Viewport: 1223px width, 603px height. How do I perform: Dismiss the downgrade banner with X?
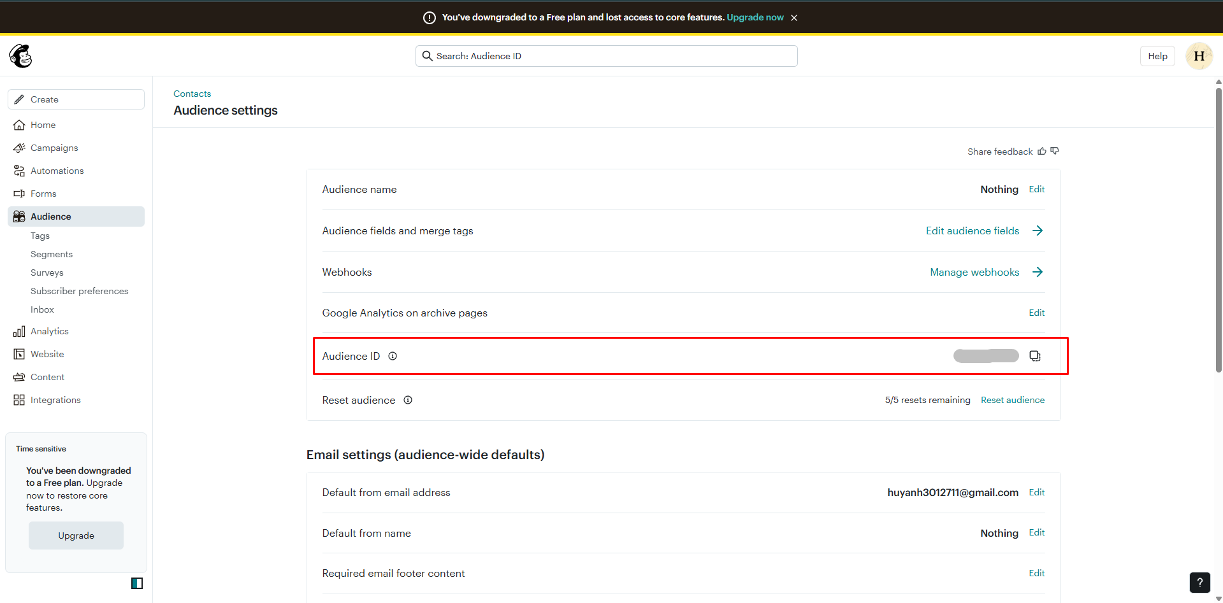pos(794,18)
